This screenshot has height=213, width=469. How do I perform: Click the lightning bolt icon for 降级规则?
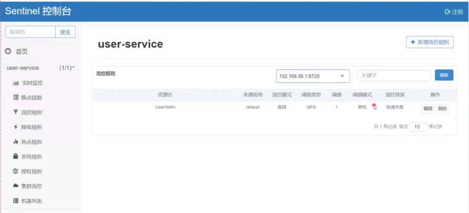[16, 127]
